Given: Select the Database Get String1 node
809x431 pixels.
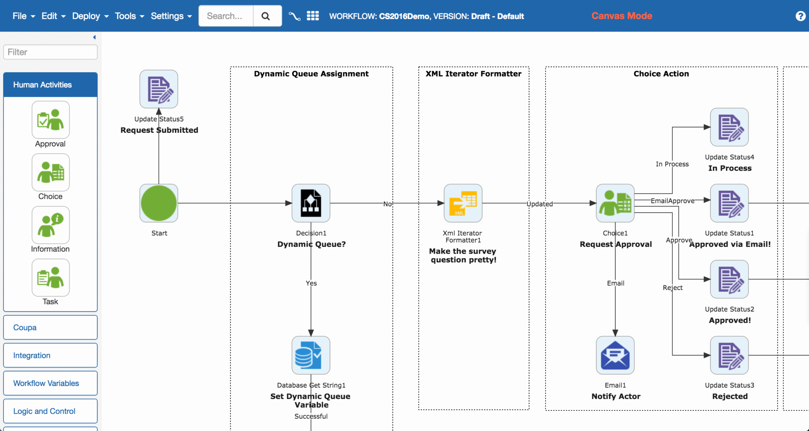Looking at the screenshot, I should pyautogui.click(x=310, y=355).
